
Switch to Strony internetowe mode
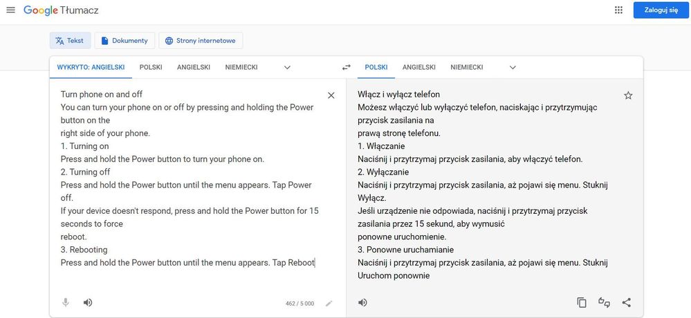[201, 41]
